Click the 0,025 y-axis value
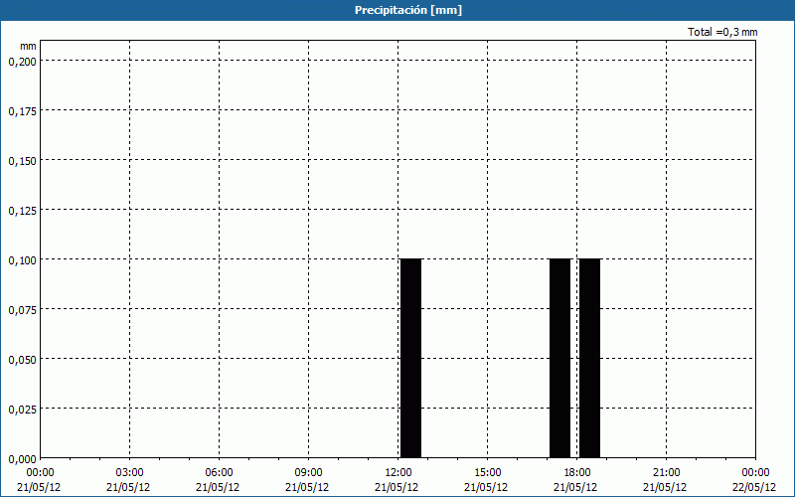This screenshot has width=795, height=497. point(22,410)
